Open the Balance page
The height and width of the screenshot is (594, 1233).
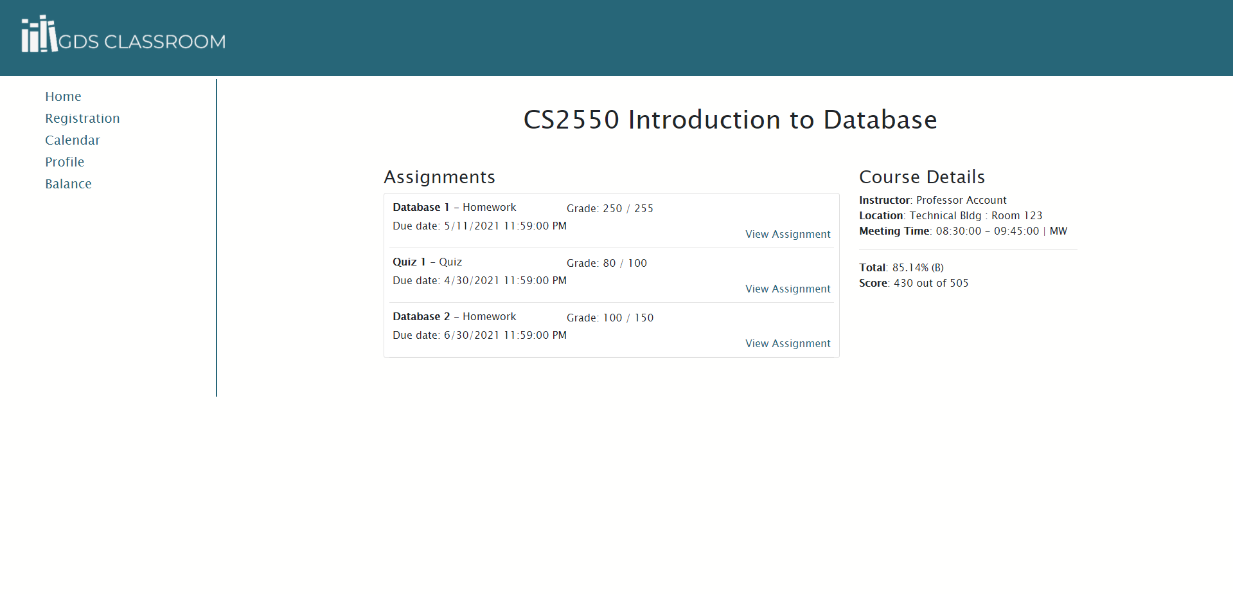click(x=68, y=184)
